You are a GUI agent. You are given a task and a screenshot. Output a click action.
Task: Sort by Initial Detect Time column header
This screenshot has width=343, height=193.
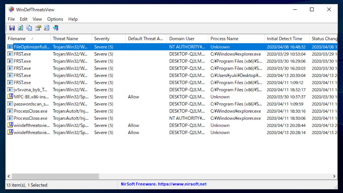[287, 39]
